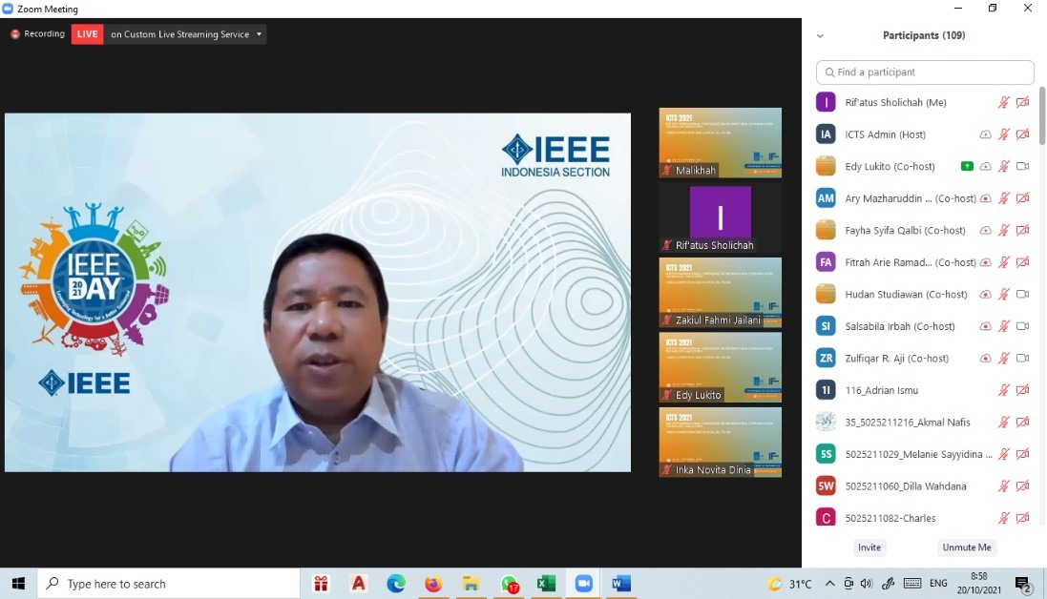Click muted microphone icon for Rif'atus Sholichah
The width and height of the screenshot is (1047, 599).
[1003, 102]
